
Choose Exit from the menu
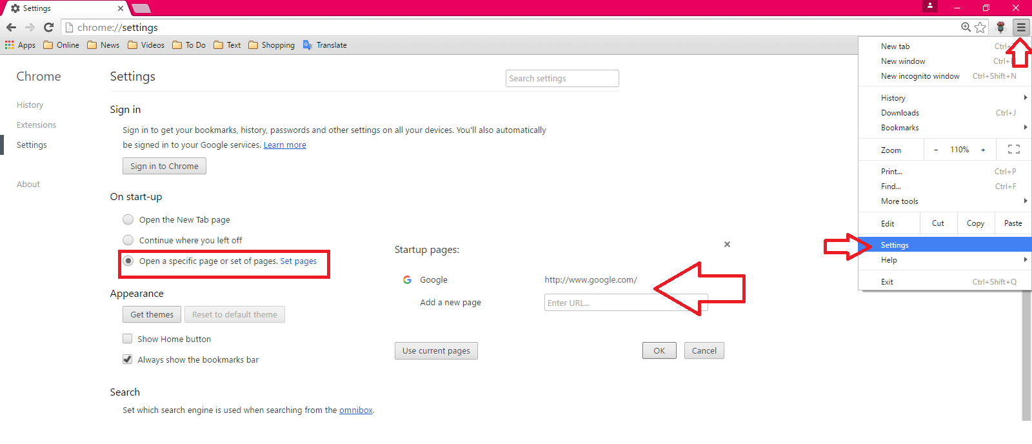pos(944,282)
